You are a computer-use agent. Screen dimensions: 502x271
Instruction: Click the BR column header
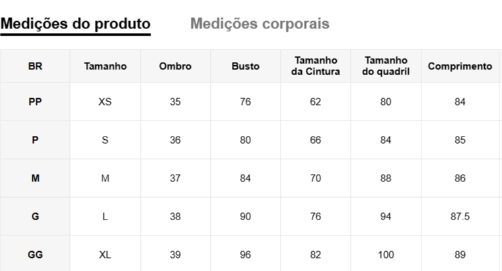[35, 66]
